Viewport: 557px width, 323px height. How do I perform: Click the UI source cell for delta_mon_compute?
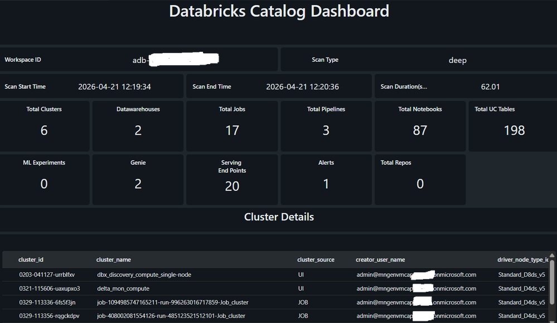coord(301,288)
